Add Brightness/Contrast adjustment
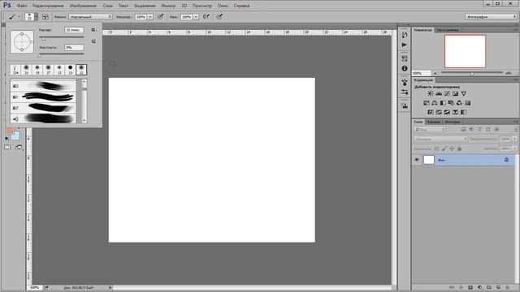 click(430, 94)
